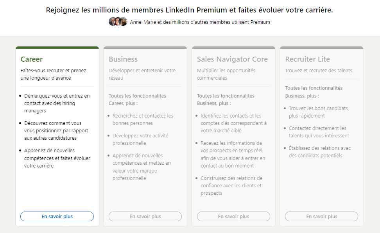Click the "Premium" text link
The width and height of the screenshot is (380, 233).
(260, 22)
